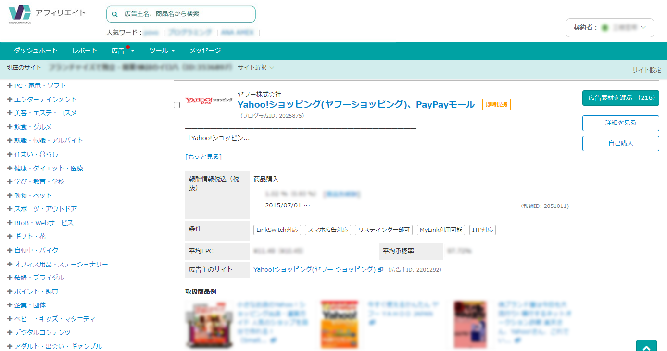667x351 pixels.
Task: Click plus icon next to 就職・転職・アルバイト
Action: tap(10, 140)
